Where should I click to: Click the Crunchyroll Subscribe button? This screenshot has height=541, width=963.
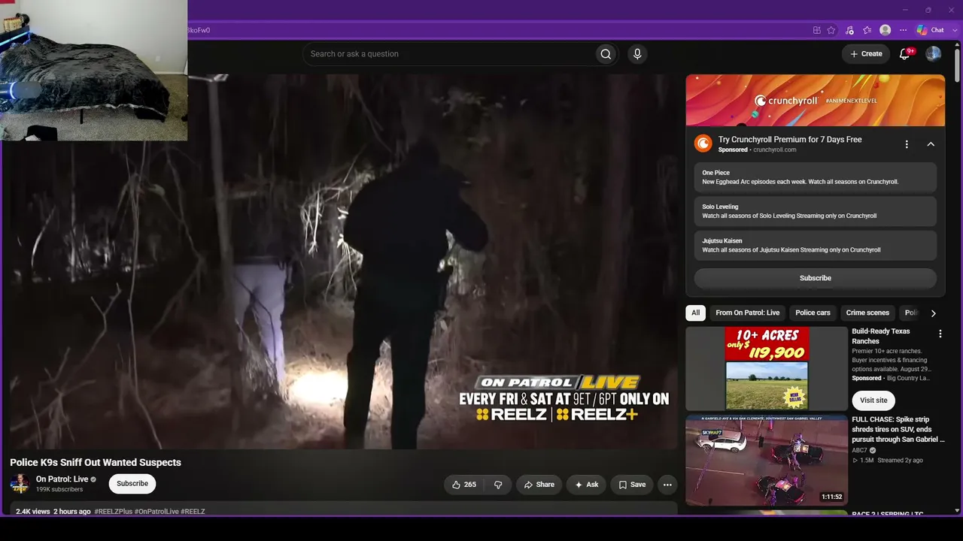pos(816,278)
